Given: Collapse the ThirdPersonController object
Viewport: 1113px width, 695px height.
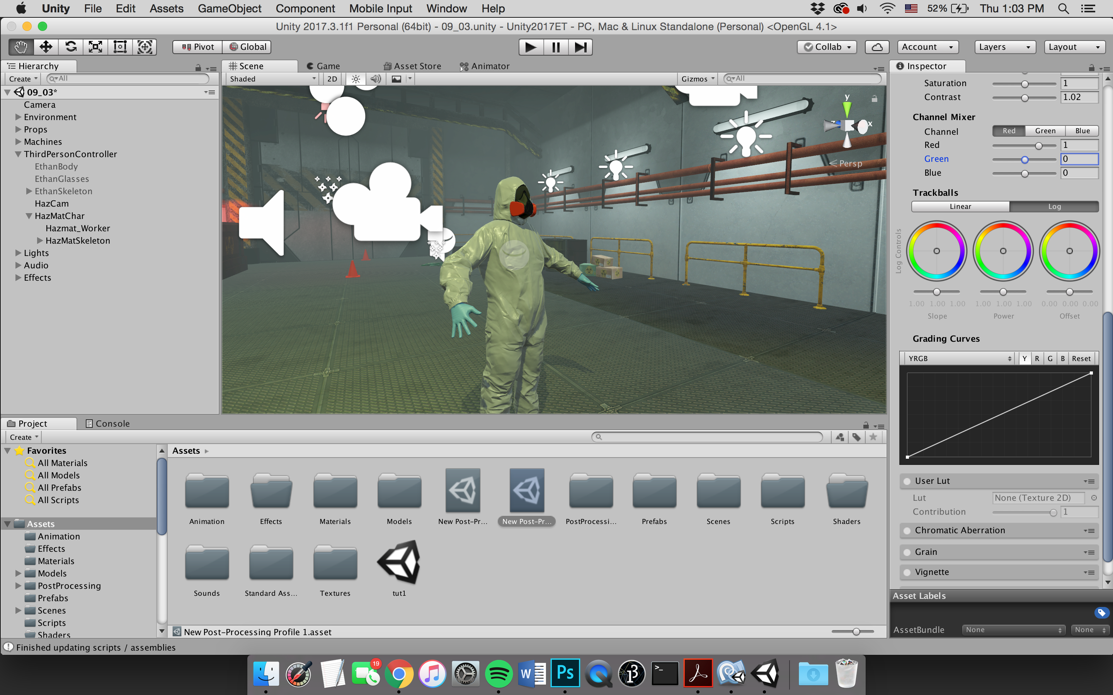Looking at the screenshot, I should (x=19, y=154).
